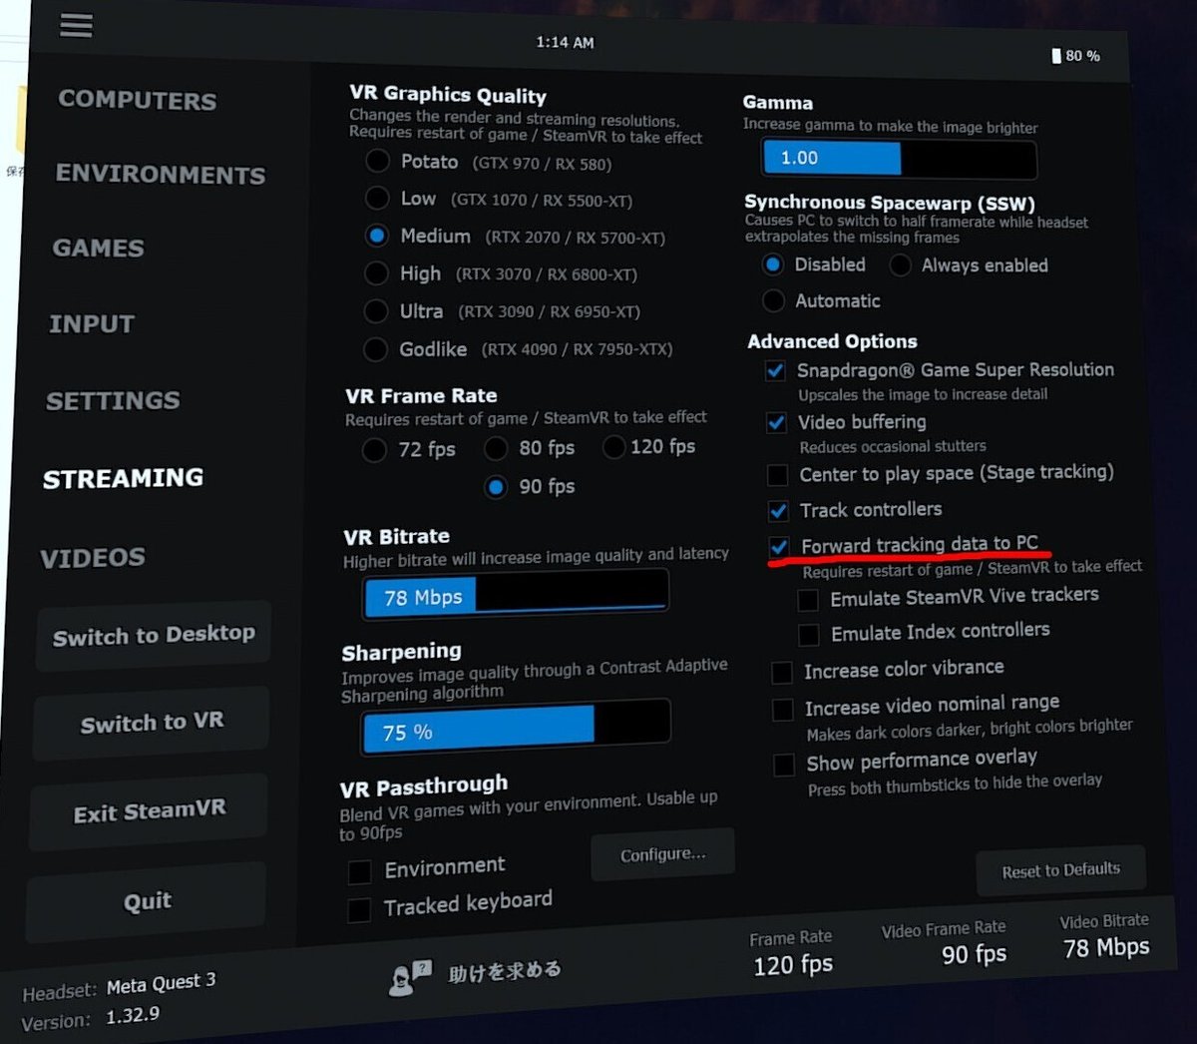Choose 80 fps frame rate

pos(496,448)
